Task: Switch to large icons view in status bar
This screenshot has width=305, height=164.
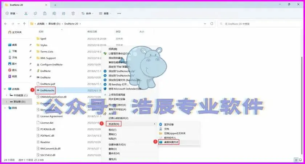Action: pos(301,160)
